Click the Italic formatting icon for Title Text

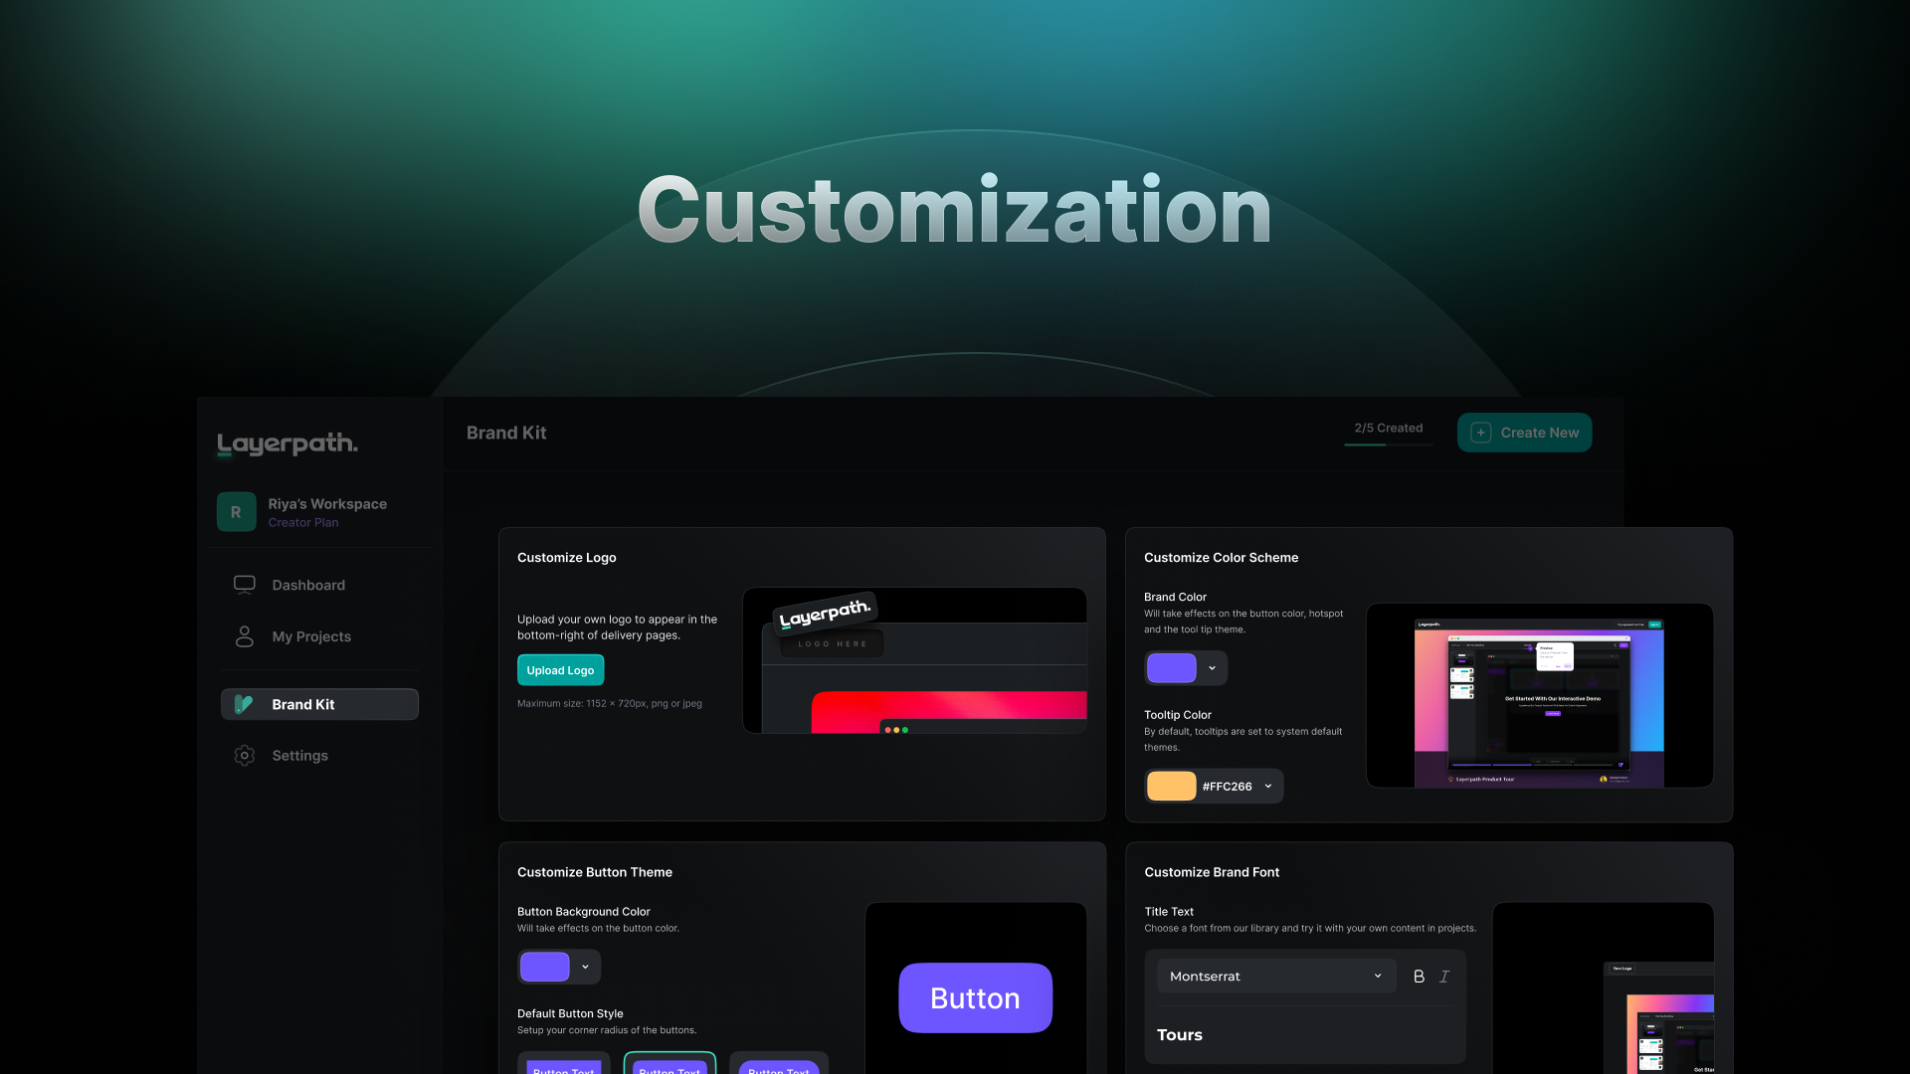[x=1444, y=977]
